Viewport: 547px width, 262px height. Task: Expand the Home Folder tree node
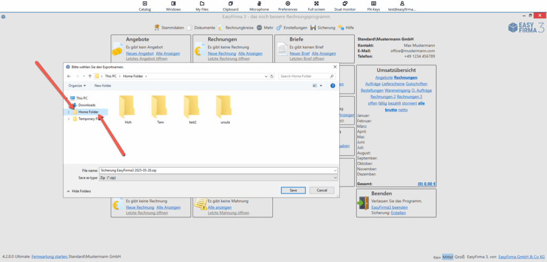click(68, 112)
